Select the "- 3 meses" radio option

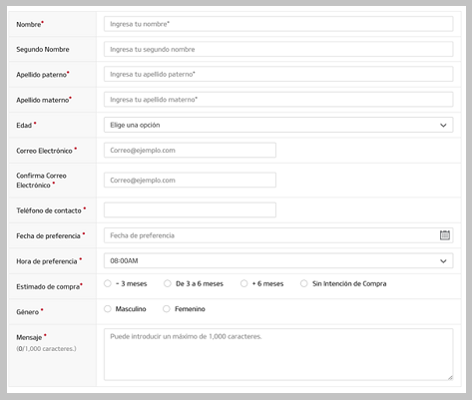click(x=108, y=283)
